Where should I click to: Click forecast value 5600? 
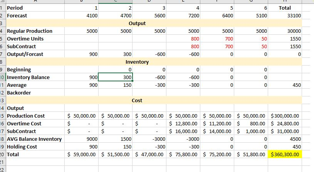click(x=149, y=16)
